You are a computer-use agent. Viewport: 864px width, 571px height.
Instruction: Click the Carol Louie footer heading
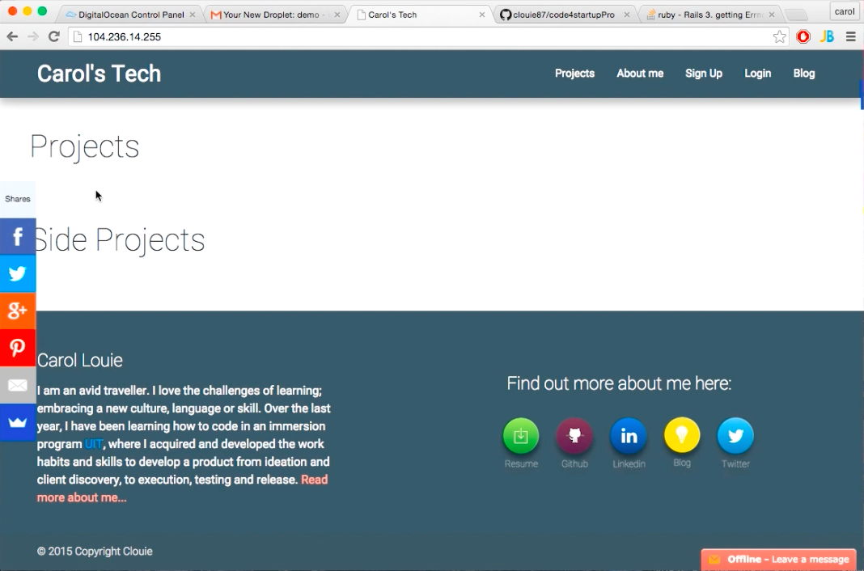pos(80,360)
